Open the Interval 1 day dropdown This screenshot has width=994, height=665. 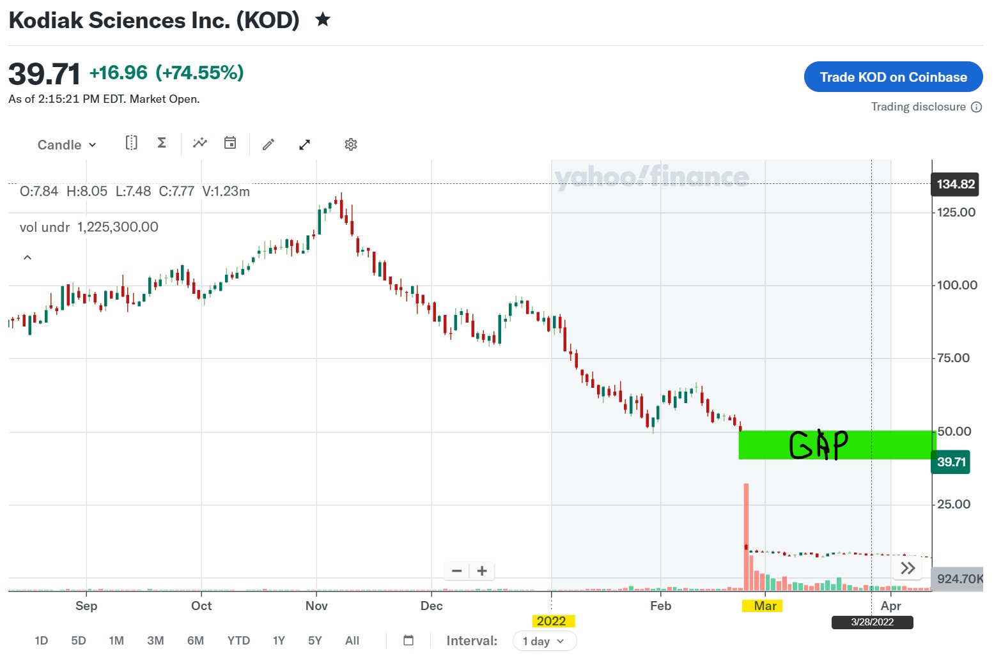(544, 641)
